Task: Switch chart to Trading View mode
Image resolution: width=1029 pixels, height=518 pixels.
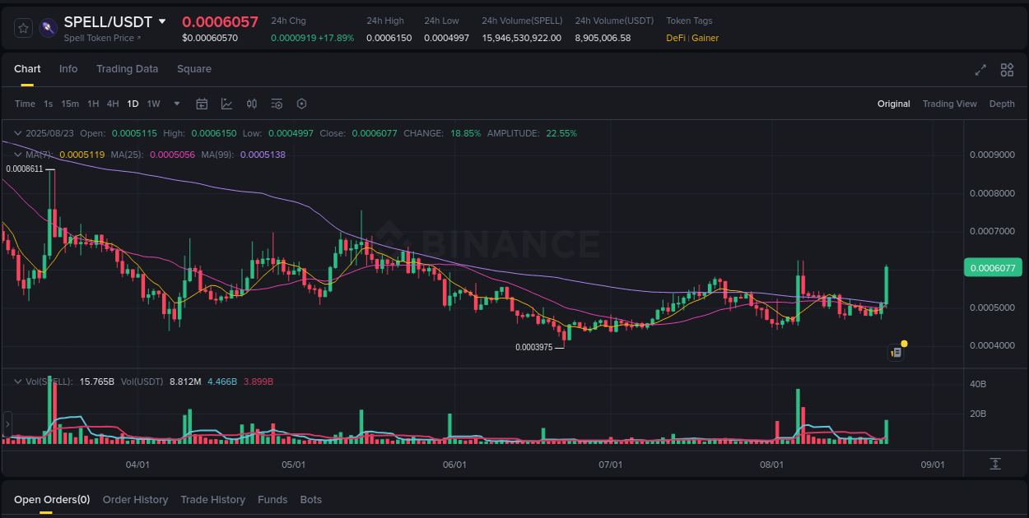Action: [x=949, y=104]
